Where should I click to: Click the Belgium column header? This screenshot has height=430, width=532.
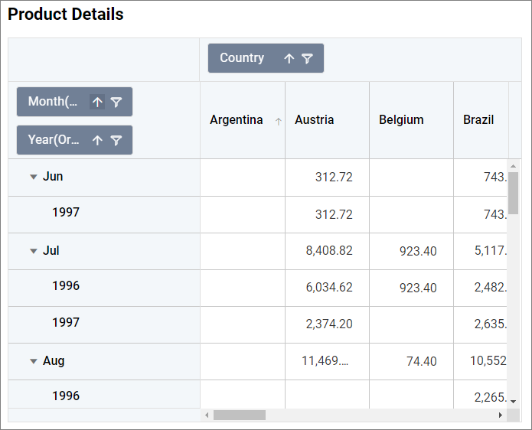[401, 120]
